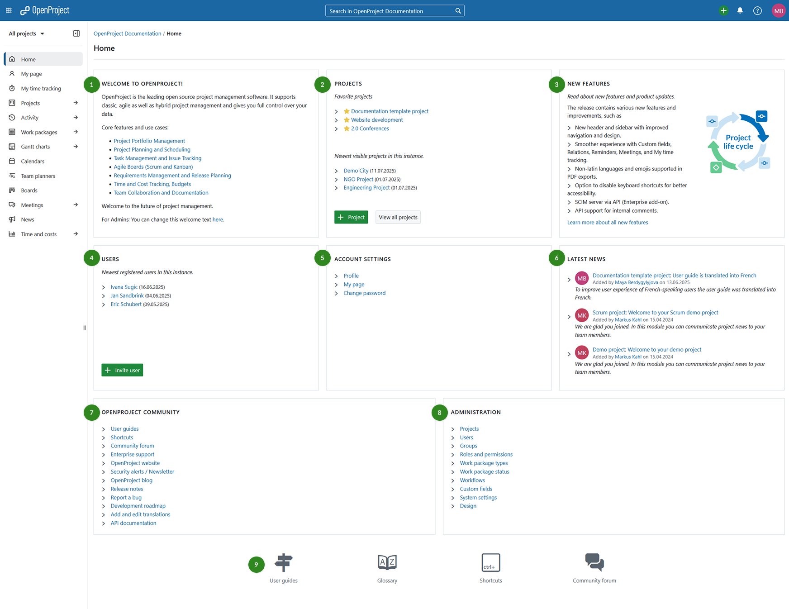Screen dimensions: 789x609
Task: Open the OpenProject Documentation breadcrumb link
Action: tap(127, 33)
